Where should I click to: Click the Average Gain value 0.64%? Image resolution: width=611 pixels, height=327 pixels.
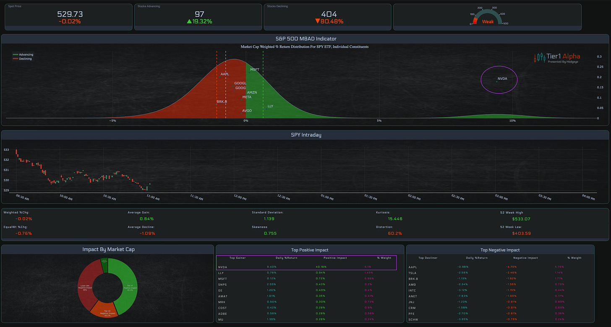point(147,219)
